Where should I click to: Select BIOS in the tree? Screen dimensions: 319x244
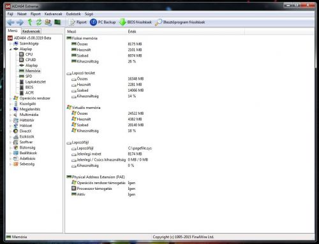click(x=29, y=87)
